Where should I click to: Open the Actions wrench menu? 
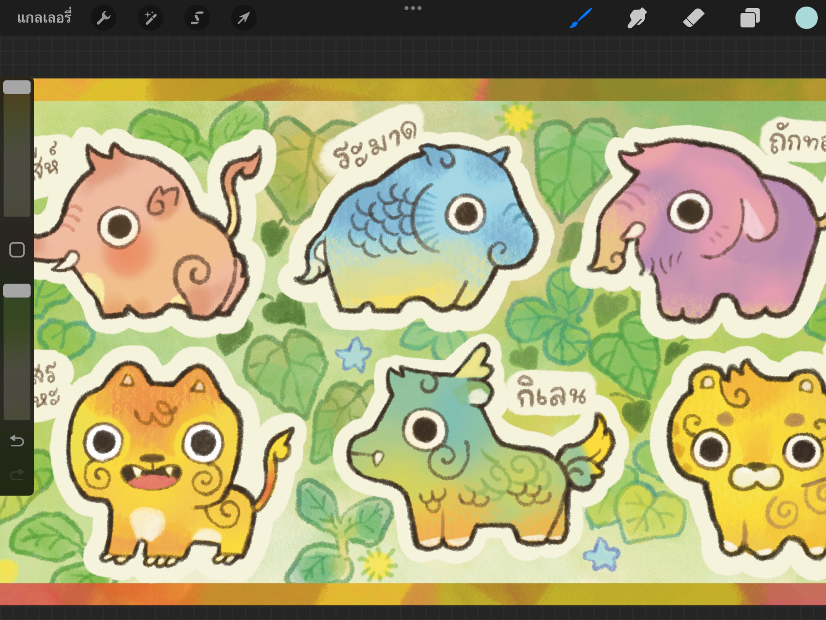click(x=103, y=18)
